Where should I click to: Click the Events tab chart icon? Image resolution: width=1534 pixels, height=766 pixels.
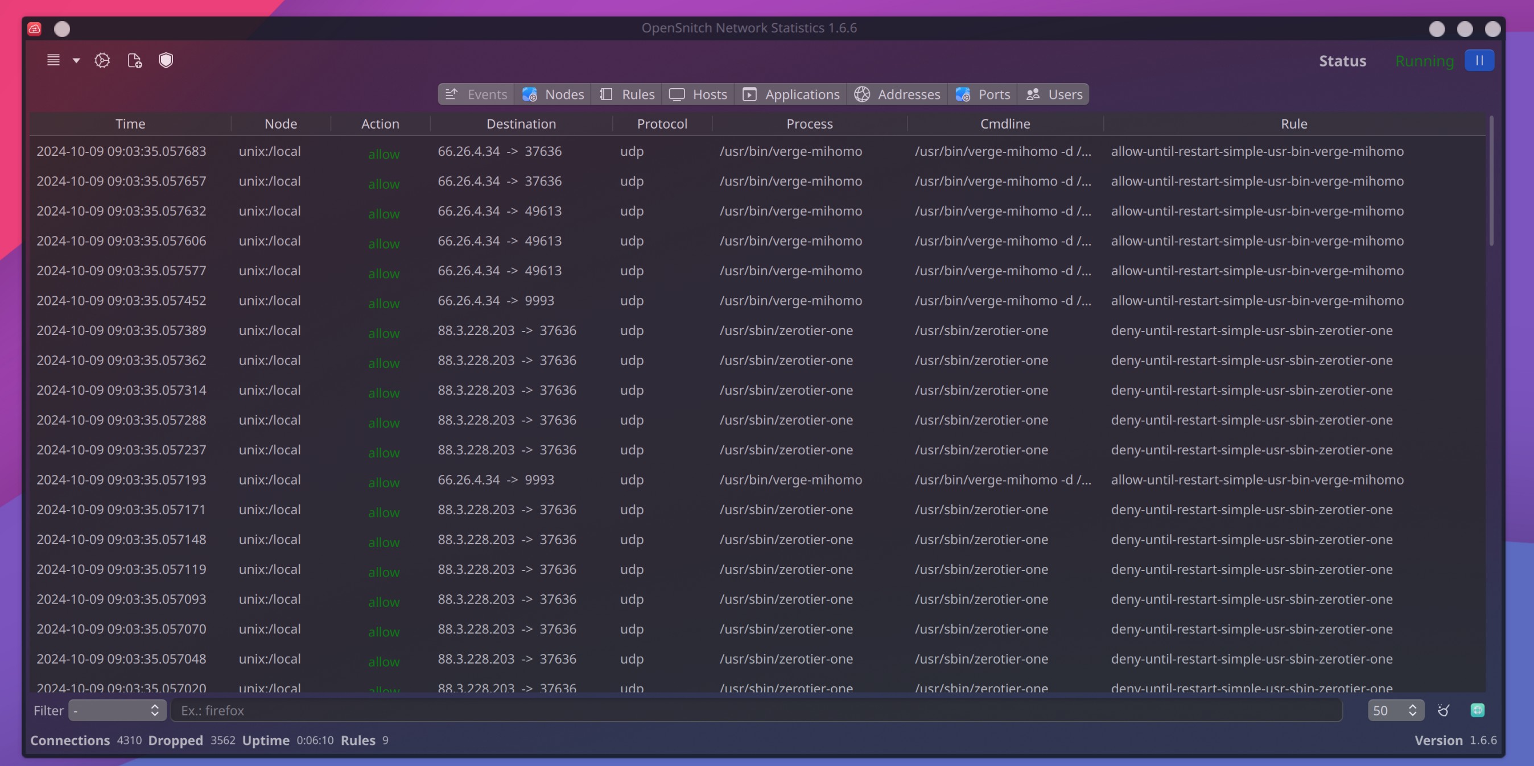pos(451,94)
